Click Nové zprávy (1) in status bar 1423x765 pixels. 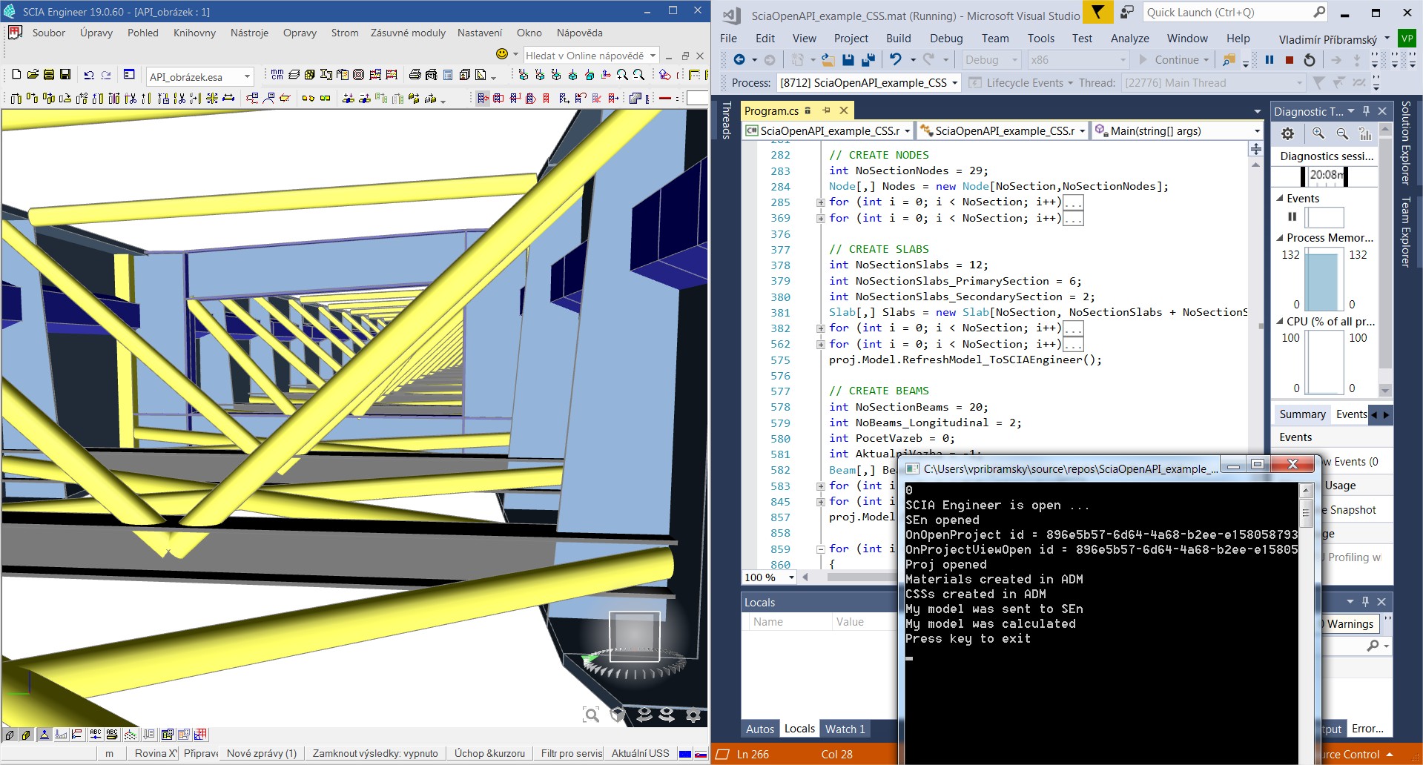(262, 753)
